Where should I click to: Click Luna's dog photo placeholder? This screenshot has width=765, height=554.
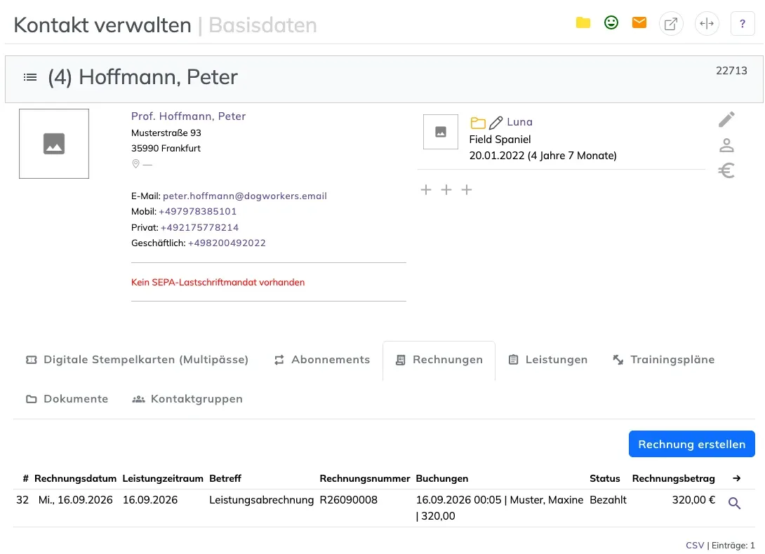click(x=441, y=132)
